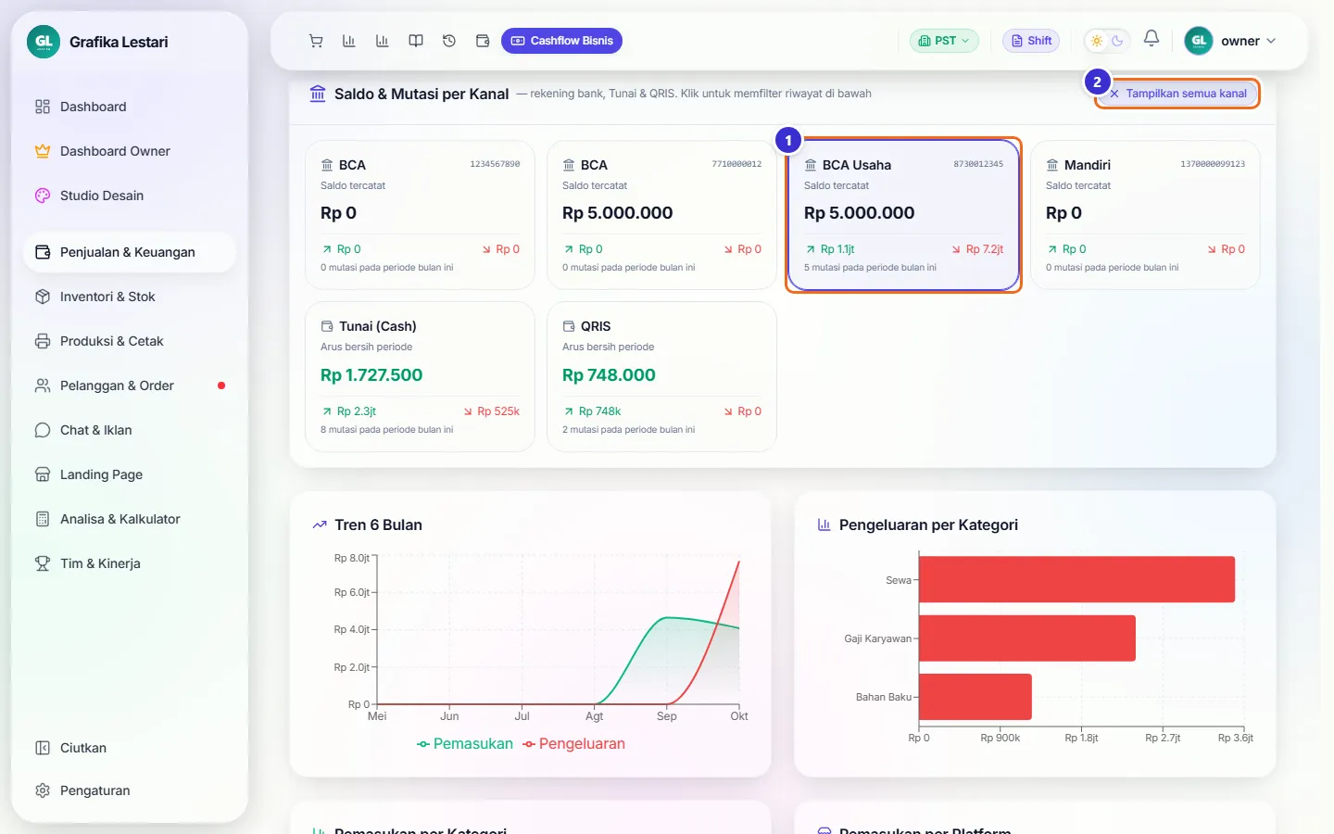Screen dimensions: 1334x834
Task: Open Studio Desain menu item
Action: [130, 196]
